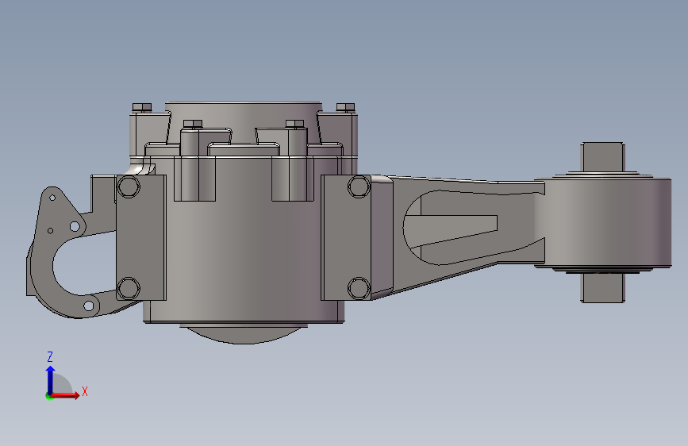Image resolution: width=688 pixels, height=446 pixels.
Task: Select the lower round bolt on left clamp plate
Action: pos(129,288)
